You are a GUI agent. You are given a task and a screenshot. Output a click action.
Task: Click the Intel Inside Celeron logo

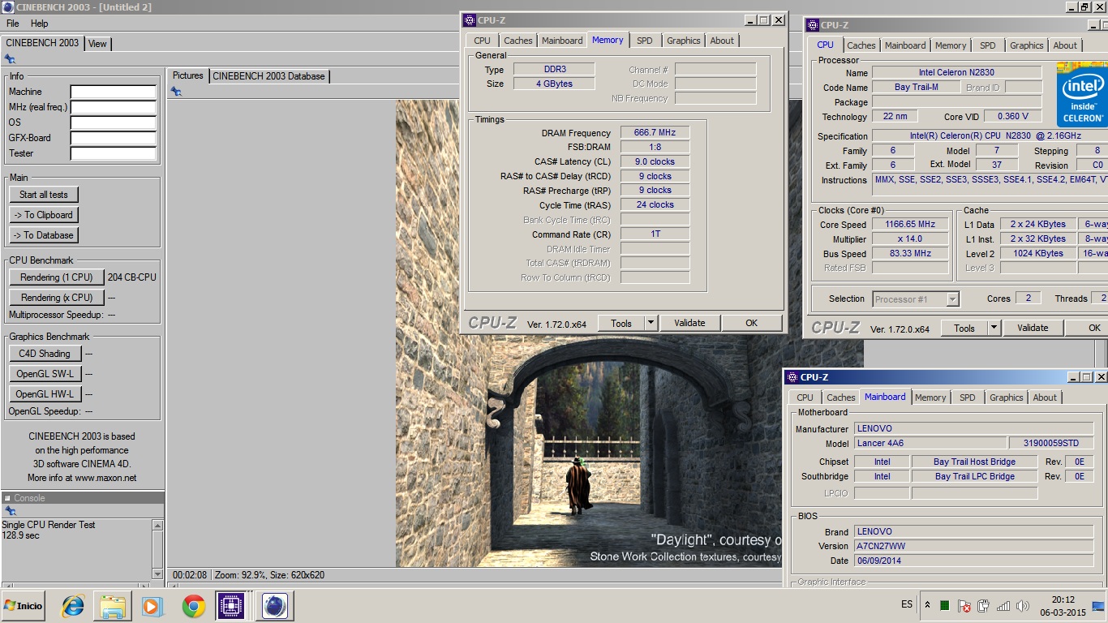click(x=1082, y=95)
